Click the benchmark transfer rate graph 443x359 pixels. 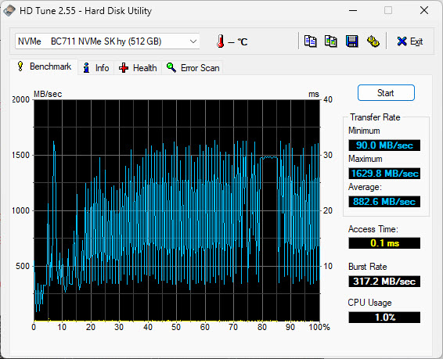click(177, 210)
